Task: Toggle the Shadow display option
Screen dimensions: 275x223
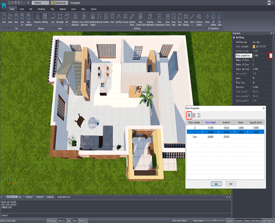Action: [x=247, y=221]
